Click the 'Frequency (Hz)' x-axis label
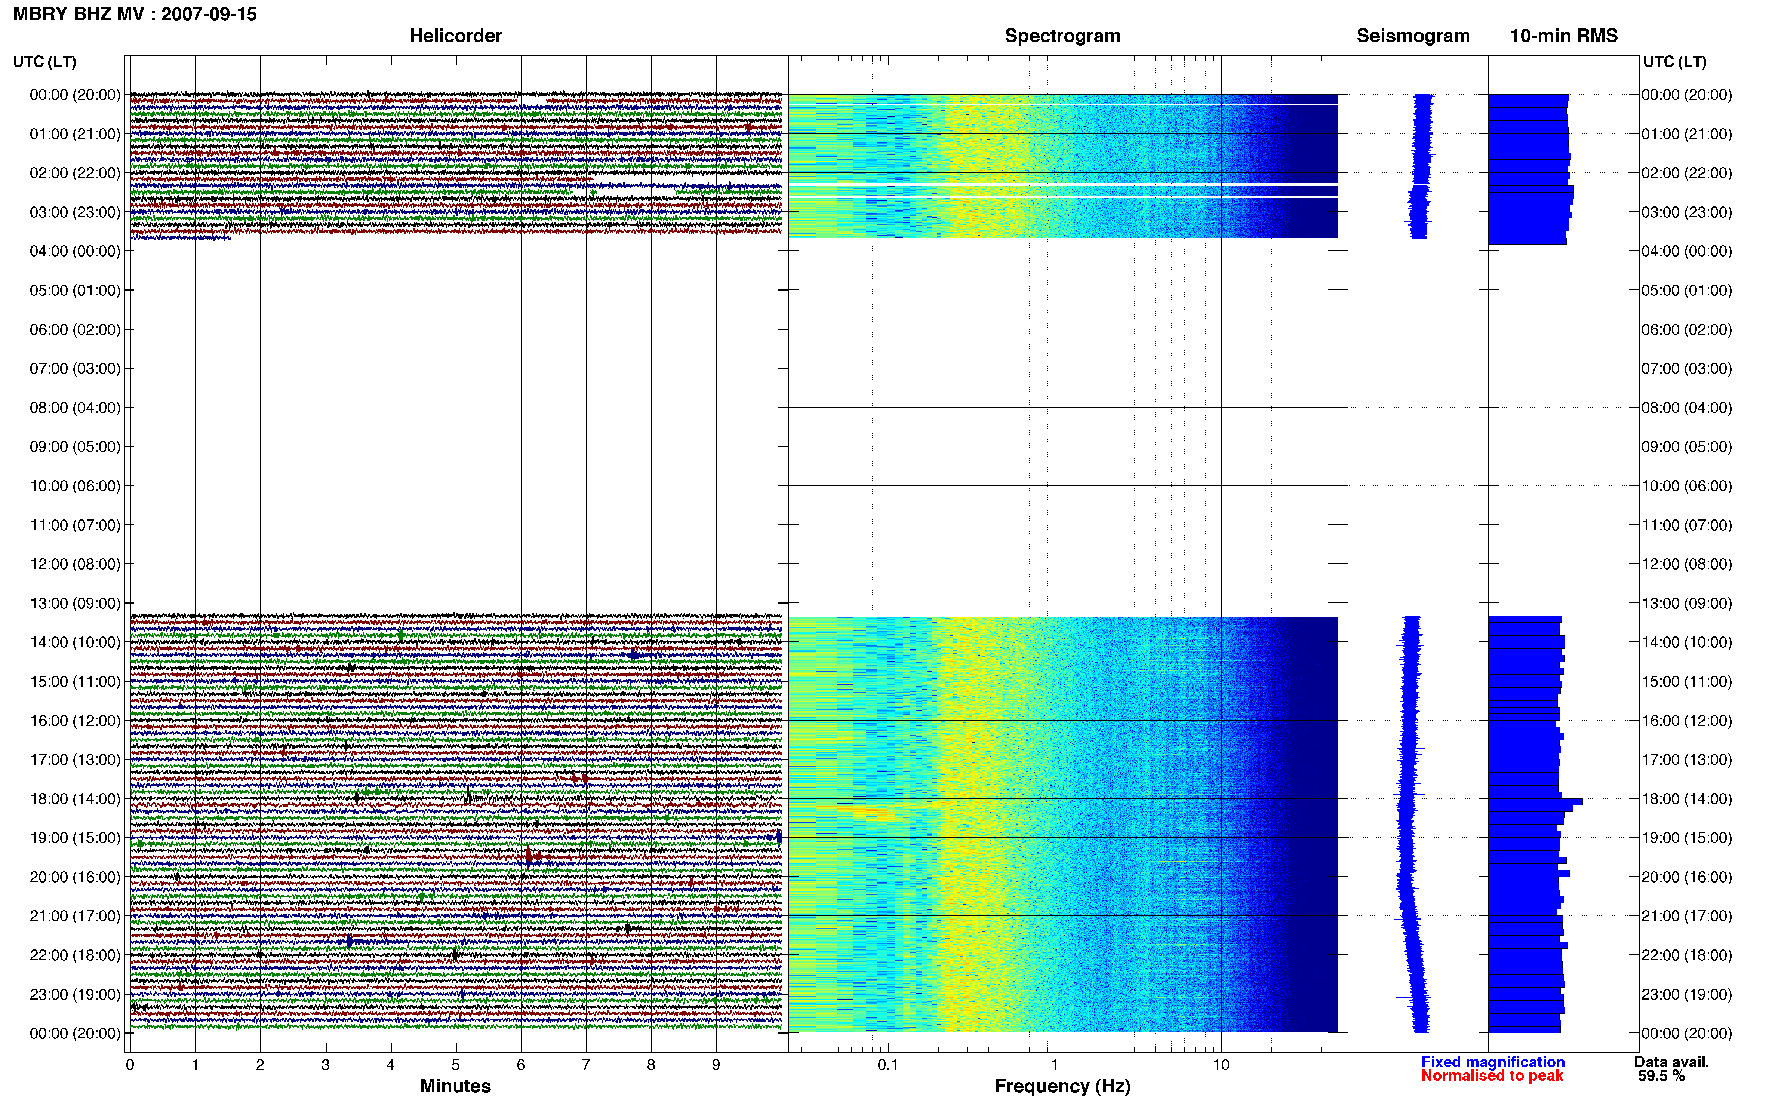The image size is (1772, 1108). click(x=1062, y=1086)
